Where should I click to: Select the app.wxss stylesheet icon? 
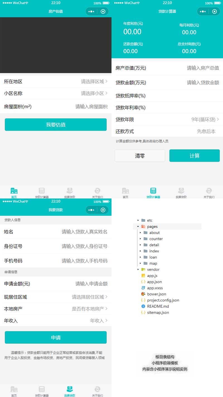coord(143,288)
